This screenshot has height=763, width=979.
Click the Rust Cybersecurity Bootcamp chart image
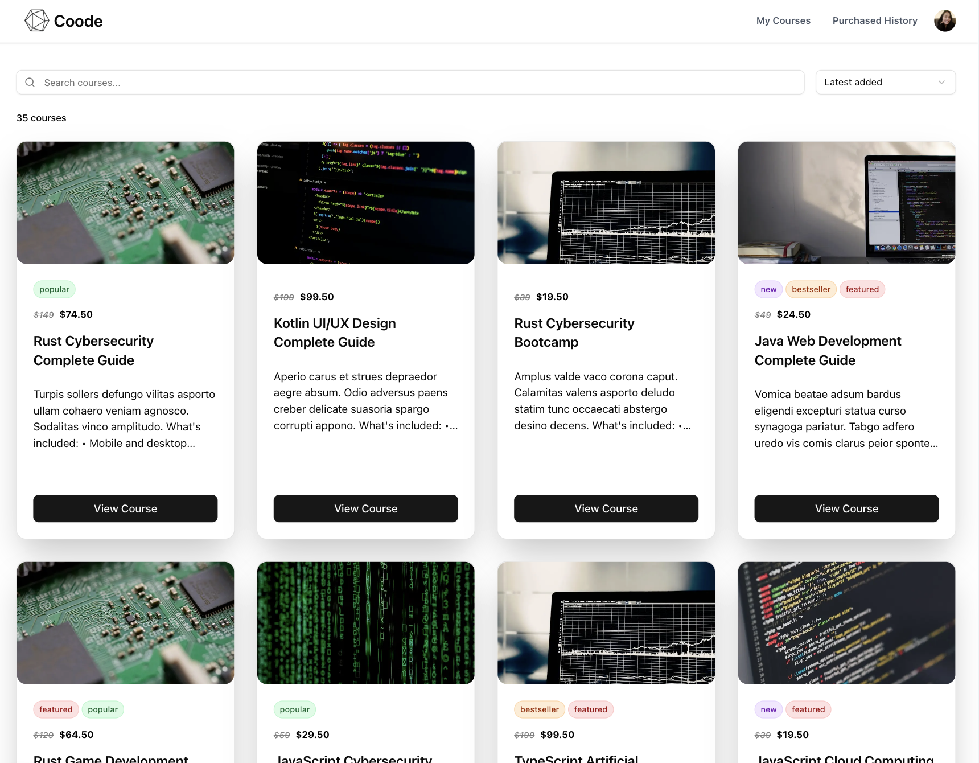606,203
